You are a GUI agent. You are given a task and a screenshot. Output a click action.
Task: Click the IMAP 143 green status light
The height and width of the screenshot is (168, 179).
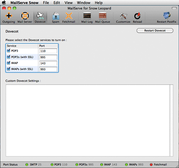point(102,165)
